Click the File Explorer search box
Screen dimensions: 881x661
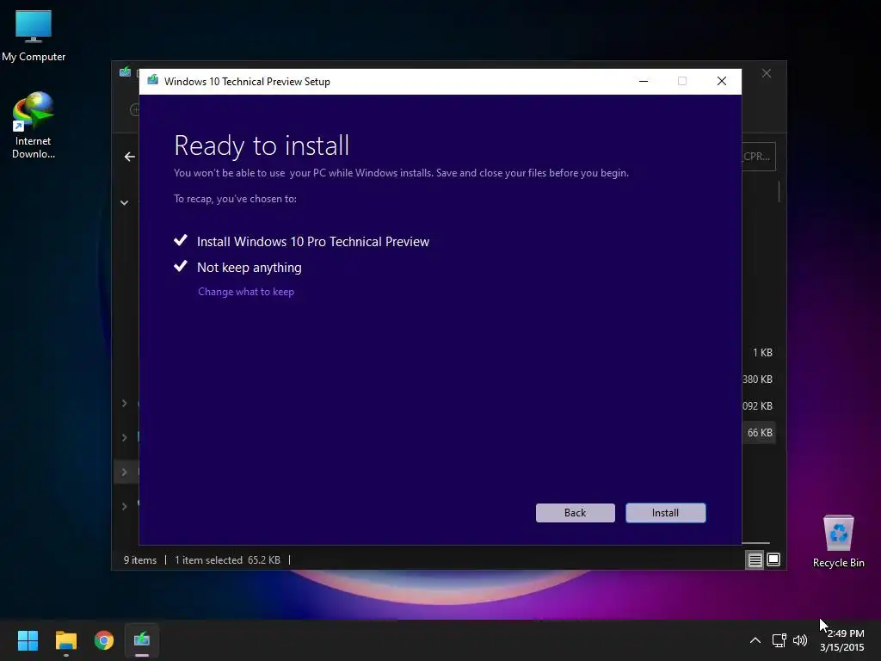coord(759,157)
